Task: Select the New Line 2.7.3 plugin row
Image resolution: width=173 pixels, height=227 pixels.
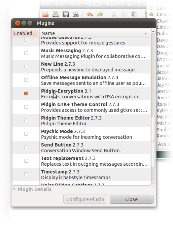Action: [81, 67]
